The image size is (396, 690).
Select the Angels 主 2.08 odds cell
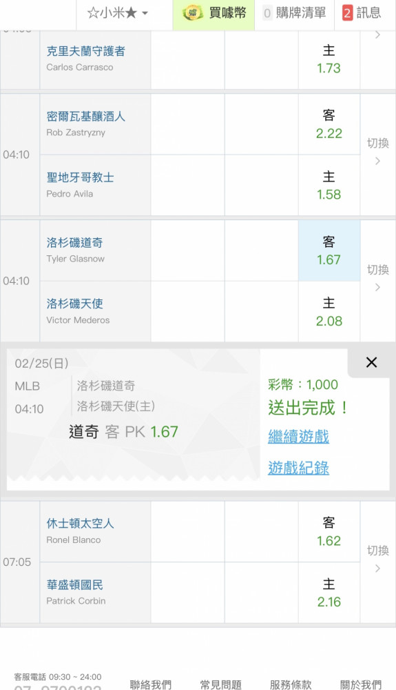pyautogui.click(x=329, y=312)
